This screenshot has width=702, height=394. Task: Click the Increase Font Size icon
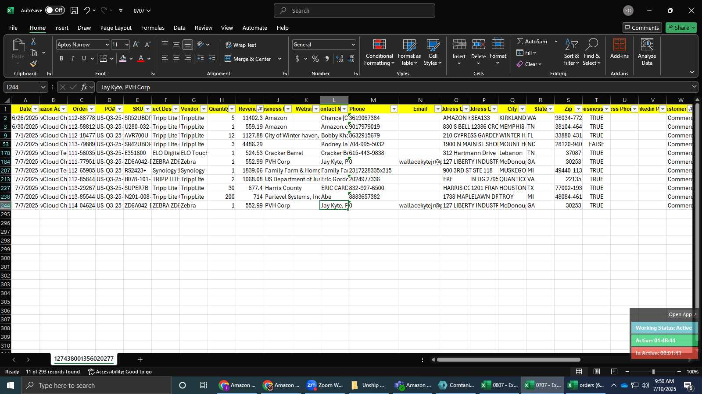(x=136, y=45)
